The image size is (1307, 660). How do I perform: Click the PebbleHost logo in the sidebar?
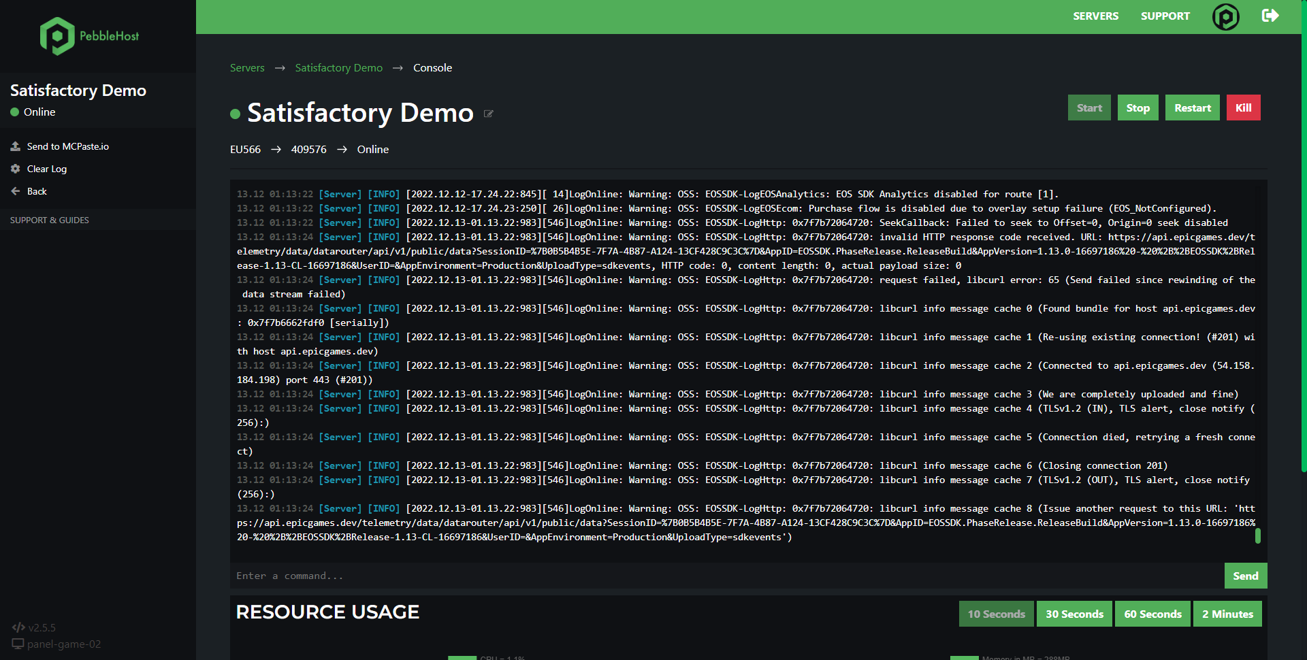click(89, 36)
